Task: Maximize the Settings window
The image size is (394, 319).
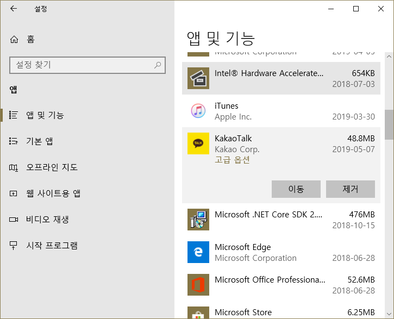Action: [x=356, y=9]
